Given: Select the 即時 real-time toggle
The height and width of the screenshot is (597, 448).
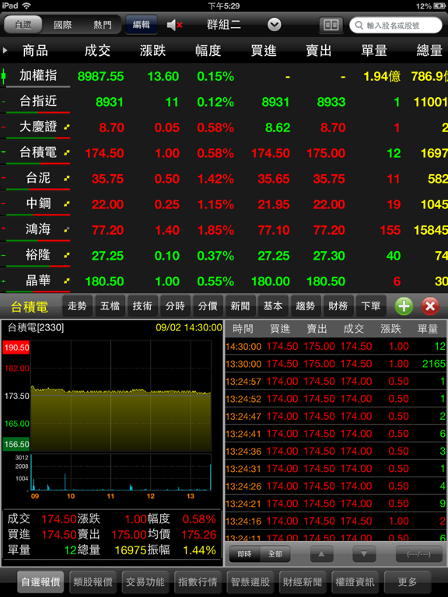Looking at the screenshot, I should (x=244, y=554).
